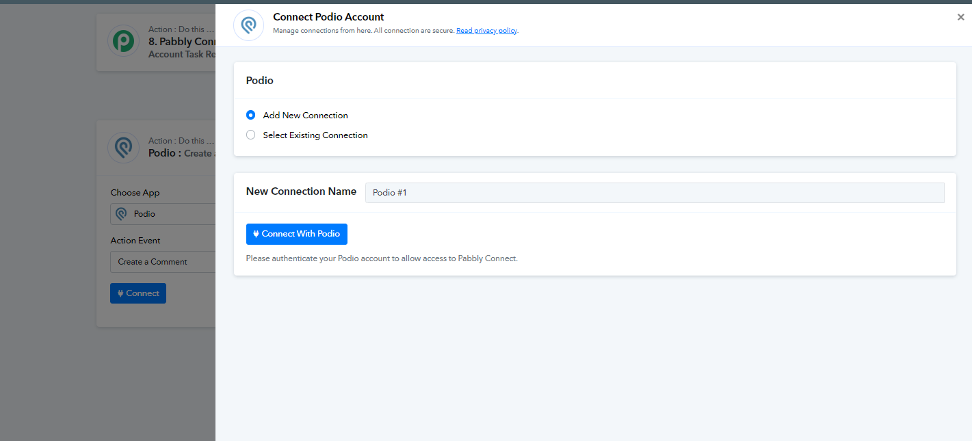Click the Podio icon in the action step header
Screen dimensions: 972x441
(124, 148)
